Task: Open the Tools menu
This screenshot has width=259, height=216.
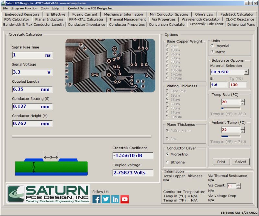Action: tap(45, 8)
